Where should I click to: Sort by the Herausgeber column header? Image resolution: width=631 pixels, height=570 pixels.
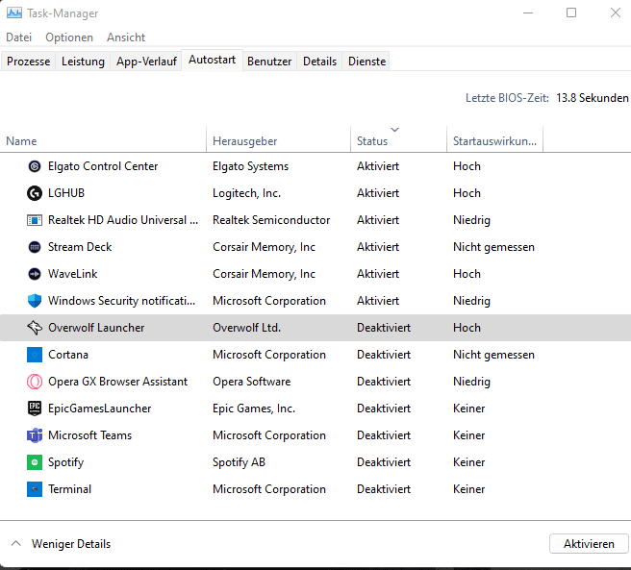[279, 139]
